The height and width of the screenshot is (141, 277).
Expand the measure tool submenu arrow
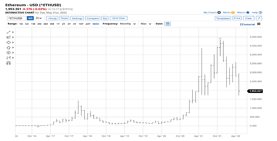[x=13, y=58]
